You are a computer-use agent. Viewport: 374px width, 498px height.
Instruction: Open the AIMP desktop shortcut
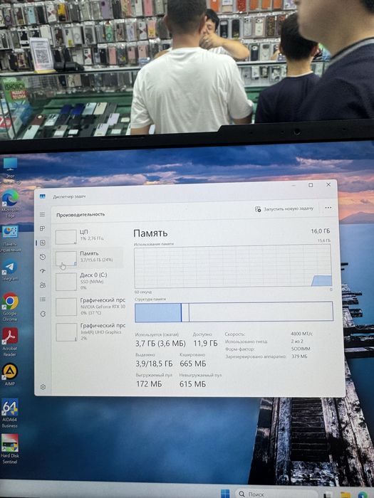10,374
